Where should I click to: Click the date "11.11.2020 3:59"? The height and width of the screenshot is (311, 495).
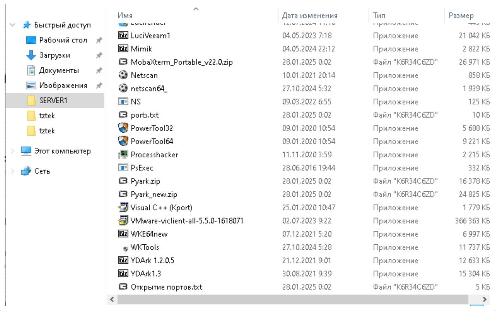307,155
